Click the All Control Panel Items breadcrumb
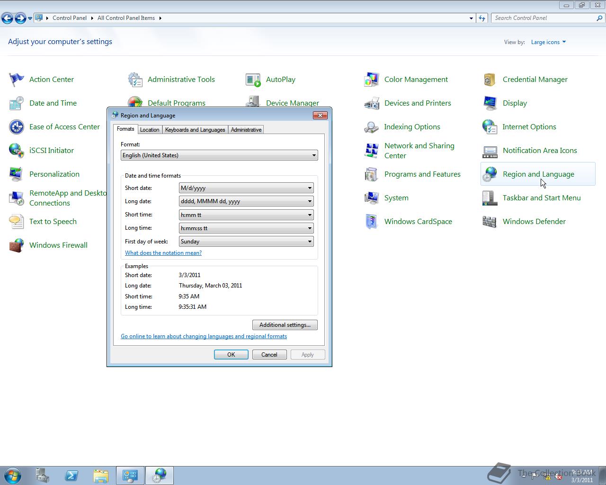The height and width of the screenshot is (485, 606). coord(126,18)
